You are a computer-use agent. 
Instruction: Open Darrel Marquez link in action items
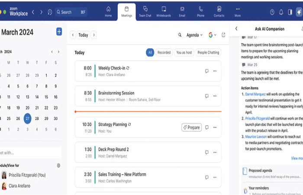coord(255,94)
